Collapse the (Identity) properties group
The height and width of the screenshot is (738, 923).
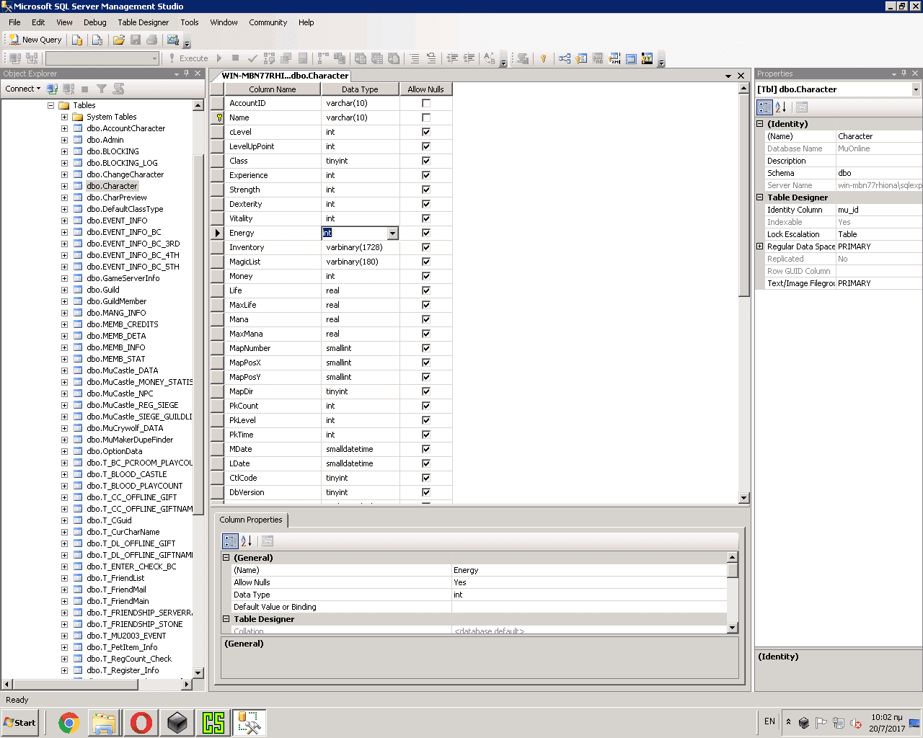pos(759,124)
